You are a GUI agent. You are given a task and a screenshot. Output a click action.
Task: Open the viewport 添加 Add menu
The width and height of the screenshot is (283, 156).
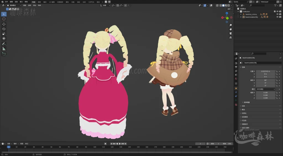35,6
